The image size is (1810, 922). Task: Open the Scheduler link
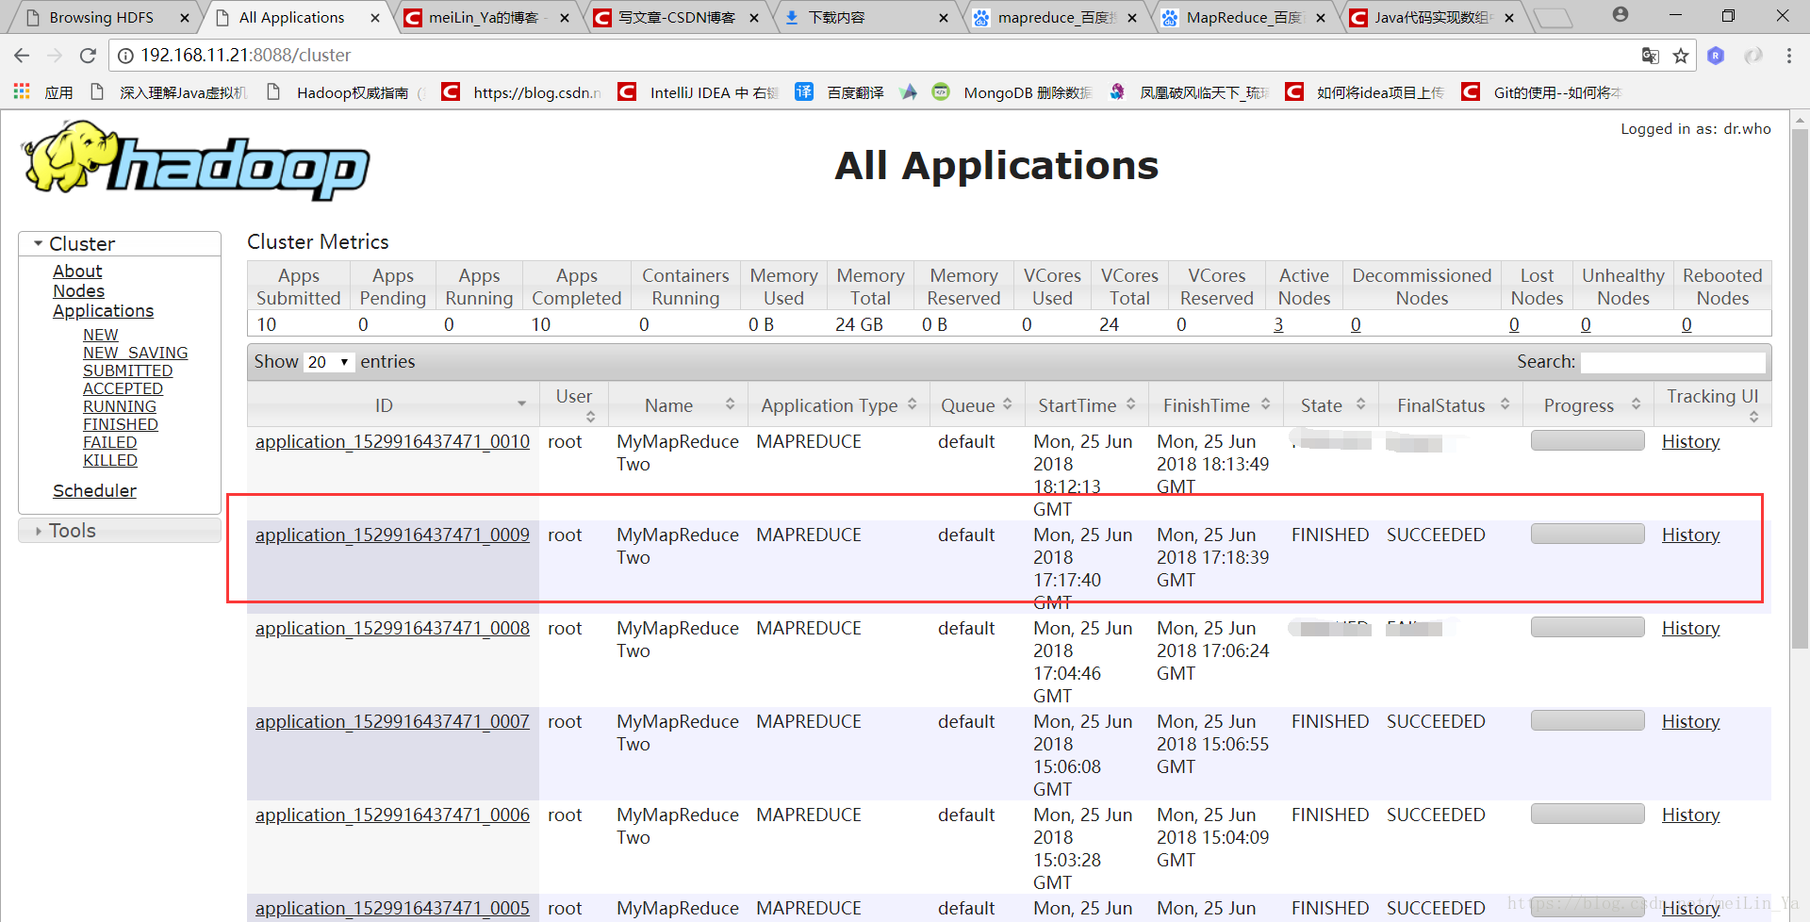(94, 490)
